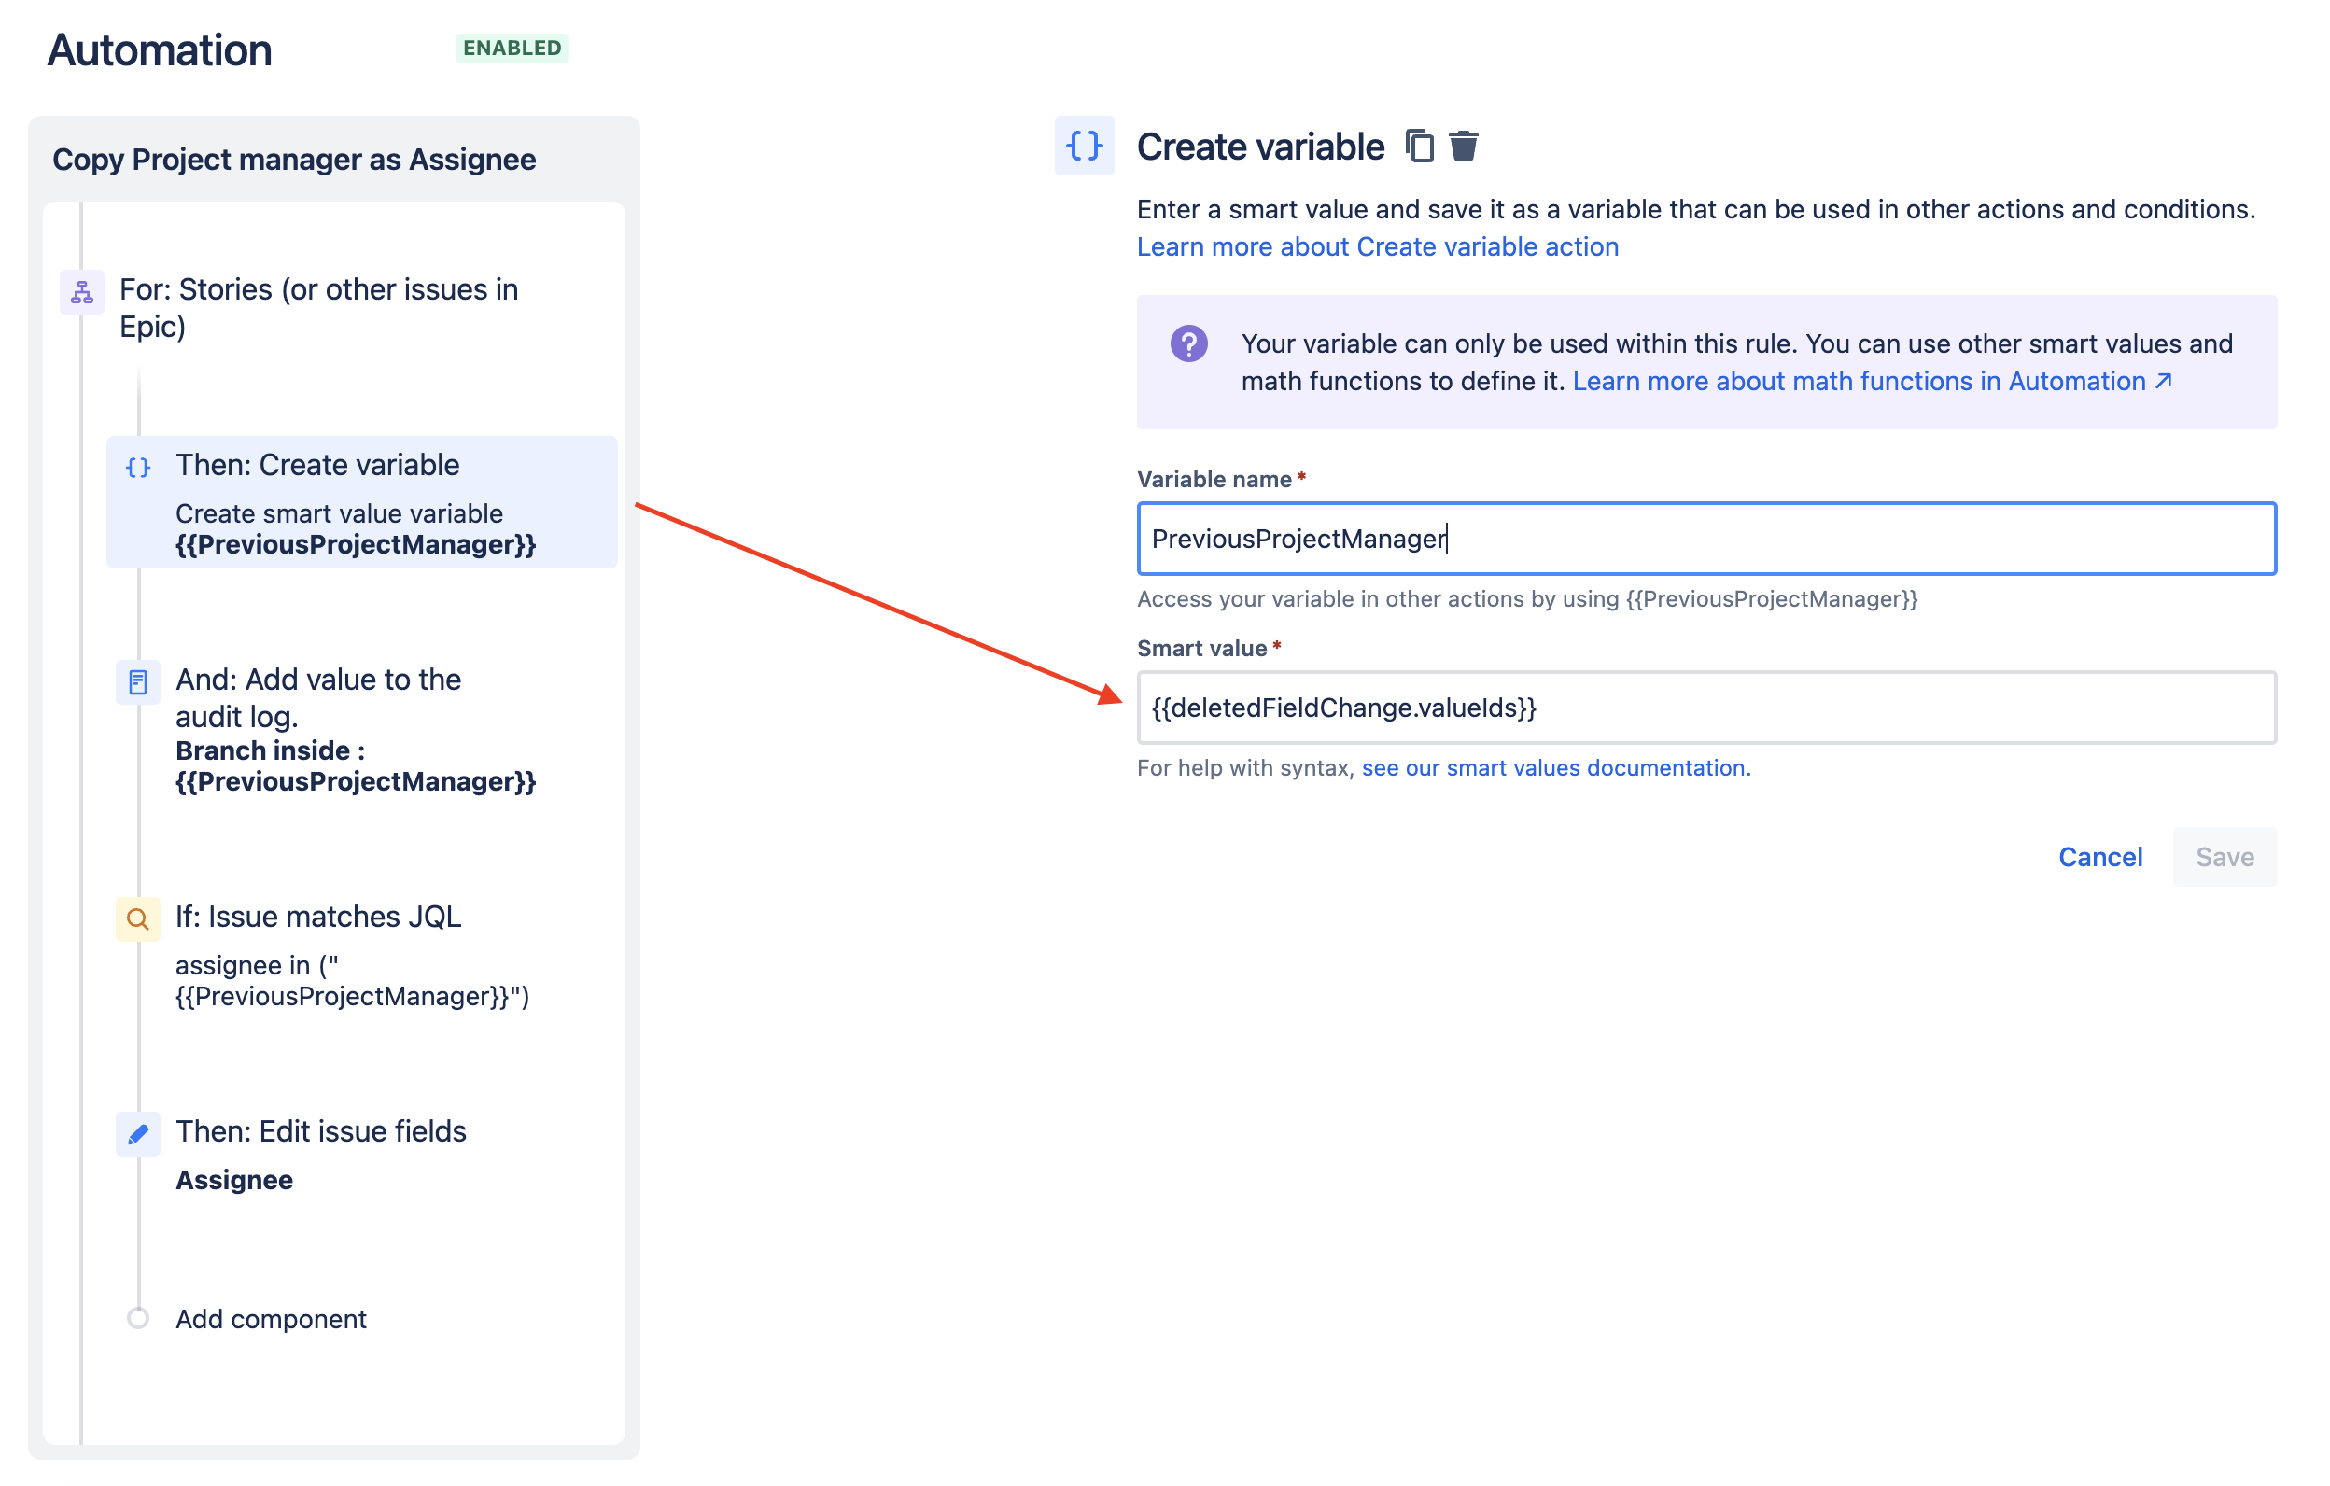Click the trash delete icon
The image size is (2330, 1486).
click(1463, 147)
